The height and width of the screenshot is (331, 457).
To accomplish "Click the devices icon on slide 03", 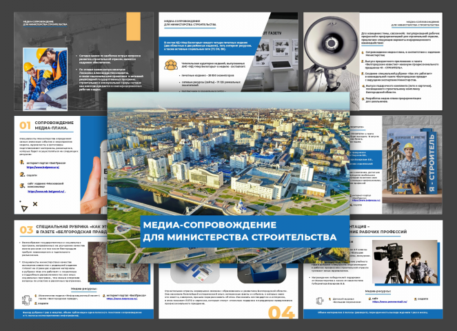I will tap(27, 300).
